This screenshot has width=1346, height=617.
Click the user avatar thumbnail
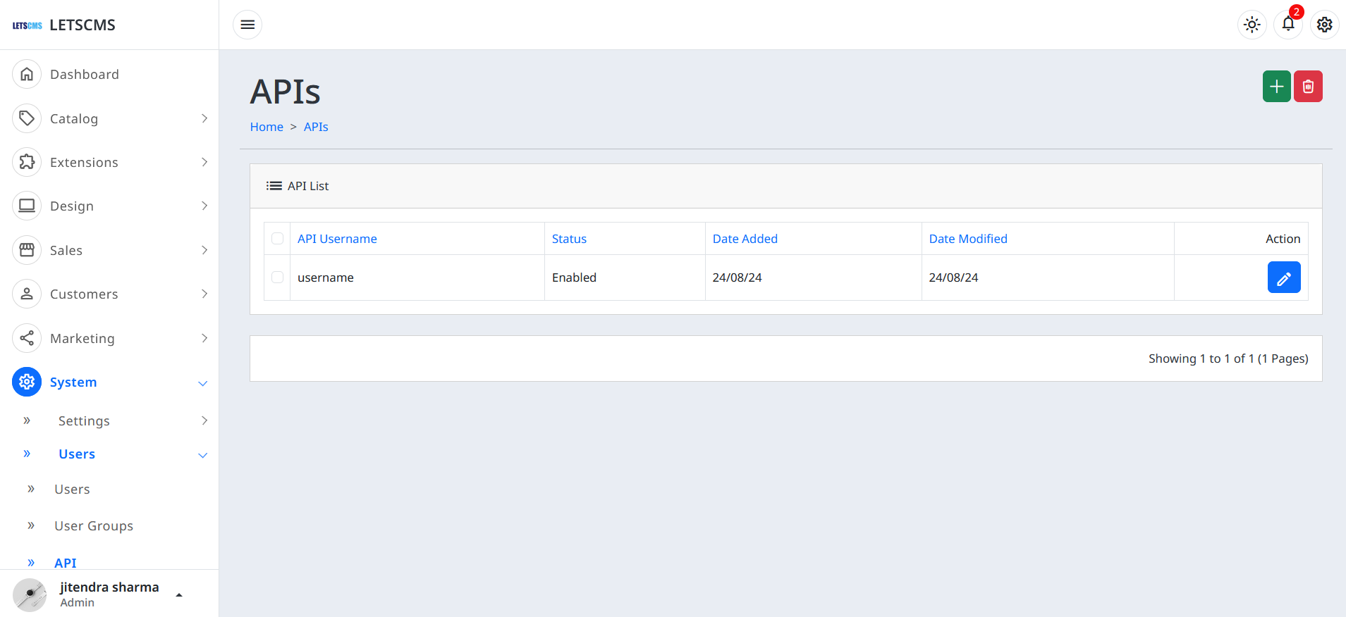click(x=30, y=594)
